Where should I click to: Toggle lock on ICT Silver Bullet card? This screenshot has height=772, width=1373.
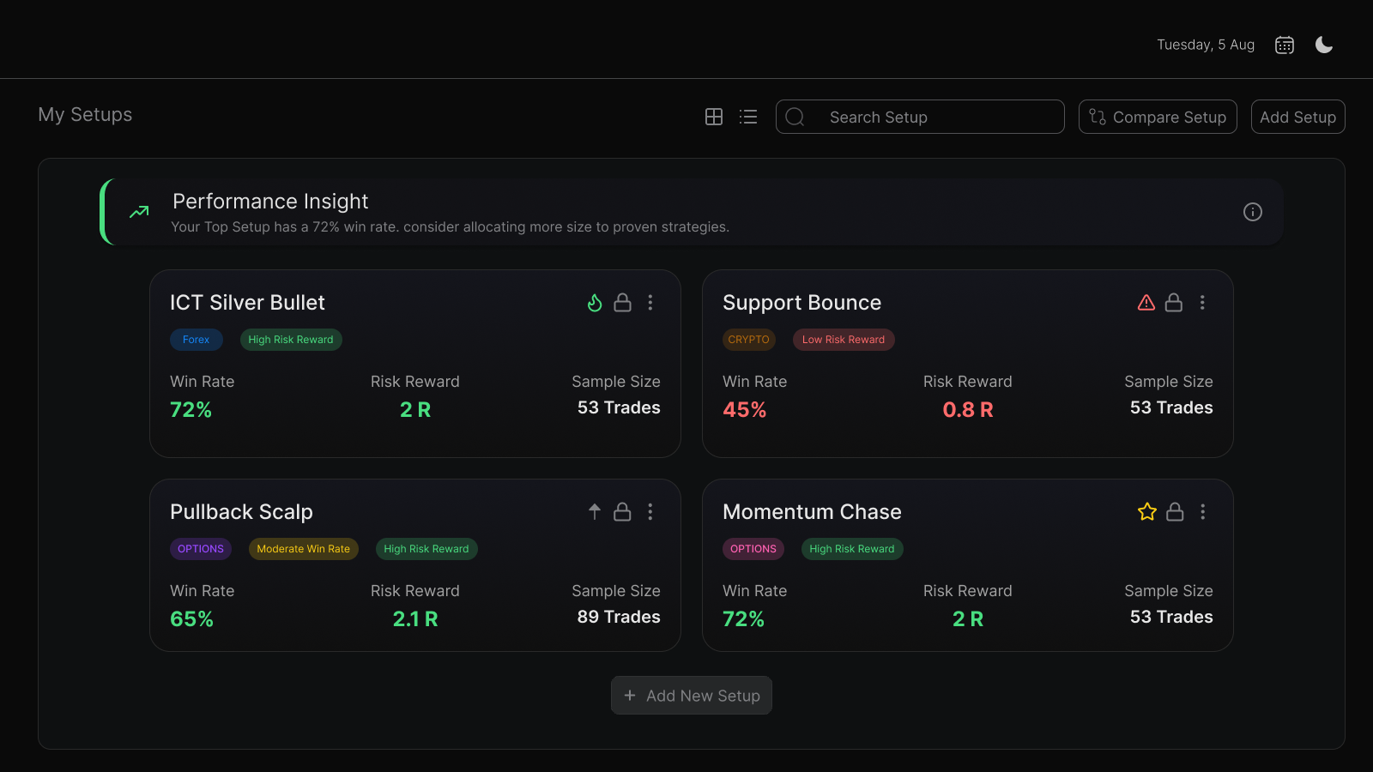pyautogui.click(x=622, y=303)
